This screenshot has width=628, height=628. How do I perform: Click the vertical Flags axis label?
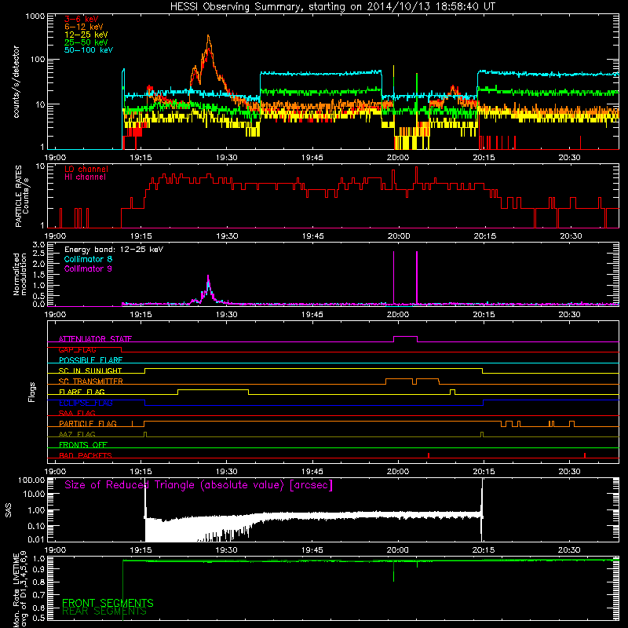pyautogui.click(x=31, y=392)
